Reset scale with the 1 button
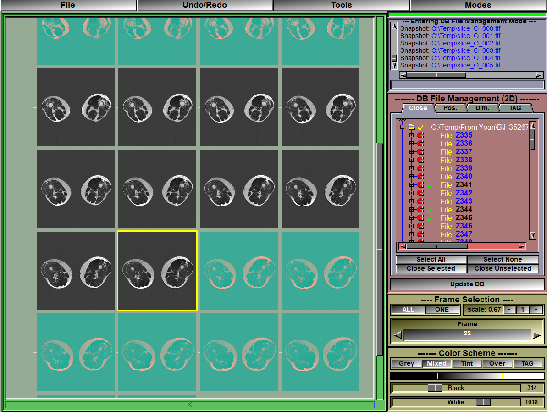547x412 pixels. 523,309
